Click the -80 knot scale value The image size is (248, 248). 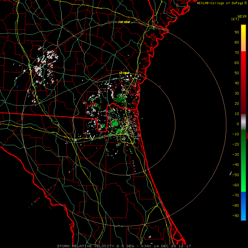(x=236, y=206)
